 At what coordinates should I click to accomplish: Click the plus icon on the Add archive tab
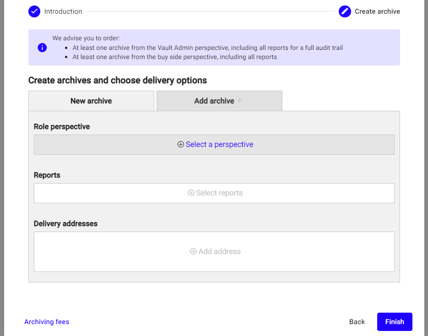(239, 101)
